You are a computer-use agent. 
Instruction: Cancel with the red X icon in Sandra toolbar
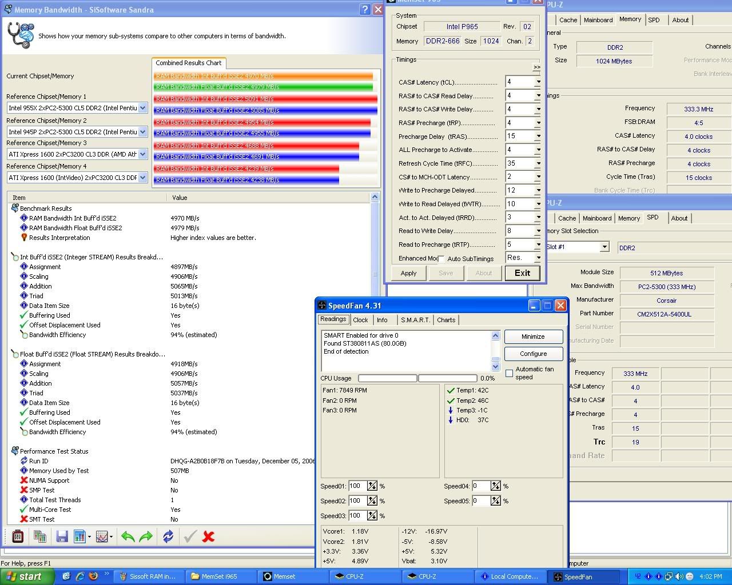[209, 536]
